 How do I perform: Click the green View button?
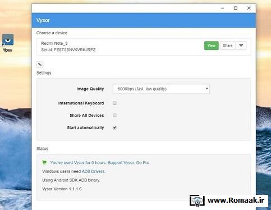[212, 45]
